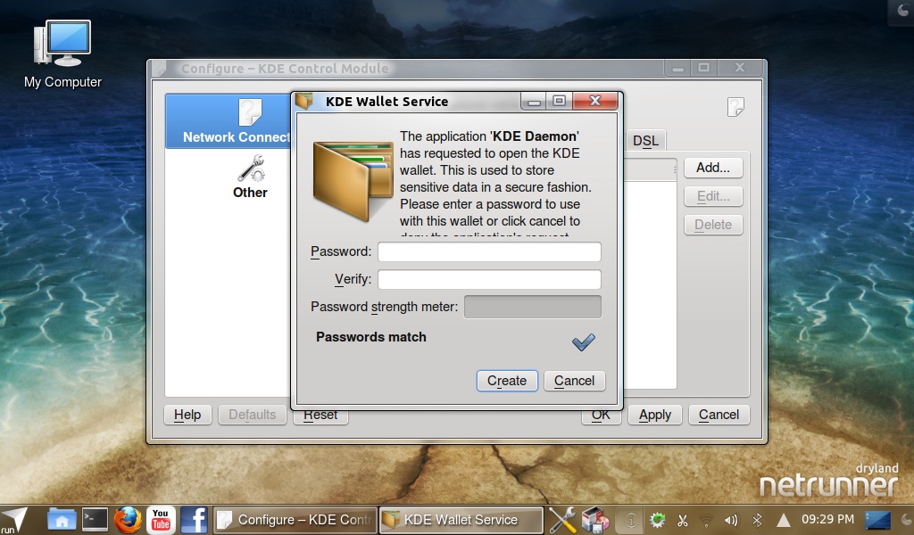Click the show desktop icon next to the clock

[877, 520]
